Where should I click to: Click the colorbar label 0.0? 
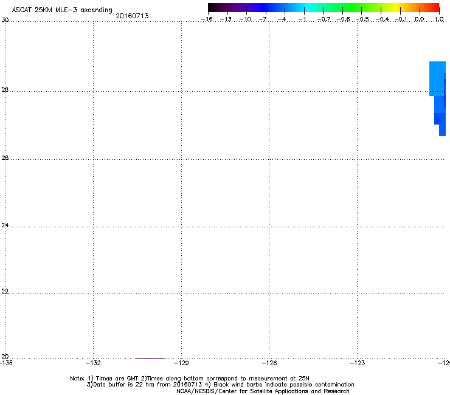(x=420, y=19)
